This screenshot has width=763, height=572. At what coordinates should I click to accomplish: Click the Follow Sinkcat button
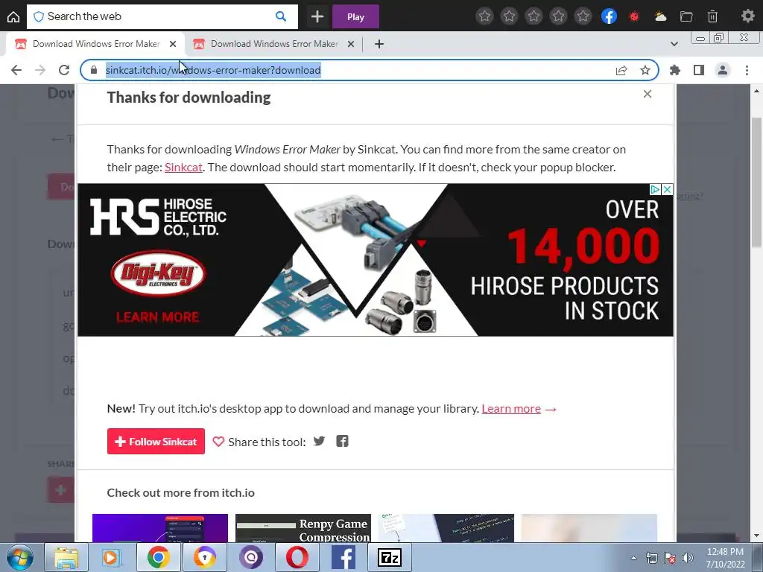156,441
